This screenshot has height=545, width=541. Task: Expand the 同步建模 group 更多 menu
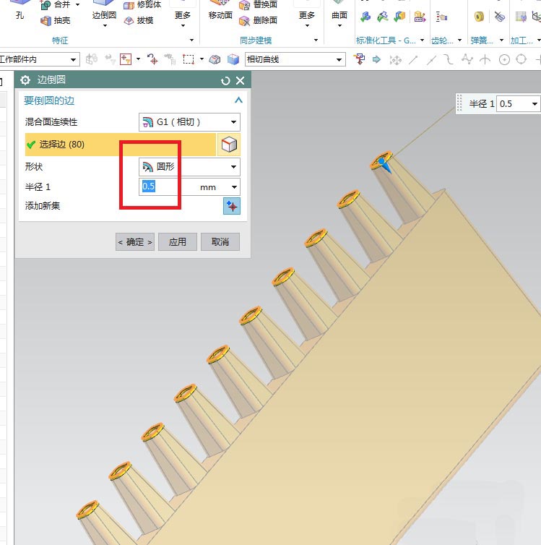(307, 20)
